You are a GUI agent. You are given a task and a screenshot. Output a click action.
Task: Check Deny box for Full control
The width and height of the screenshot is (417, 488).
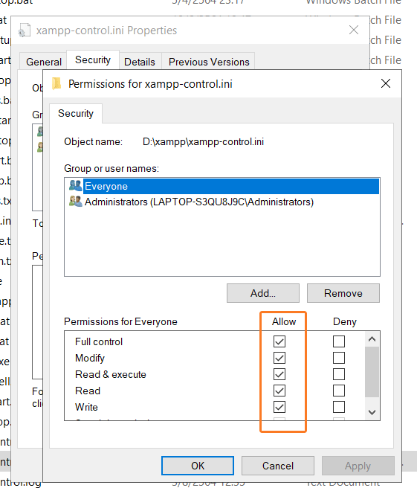click(339, 341)
